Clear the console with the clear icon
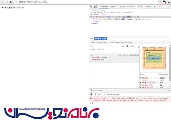Screen dimensions: 171x120 92,94
